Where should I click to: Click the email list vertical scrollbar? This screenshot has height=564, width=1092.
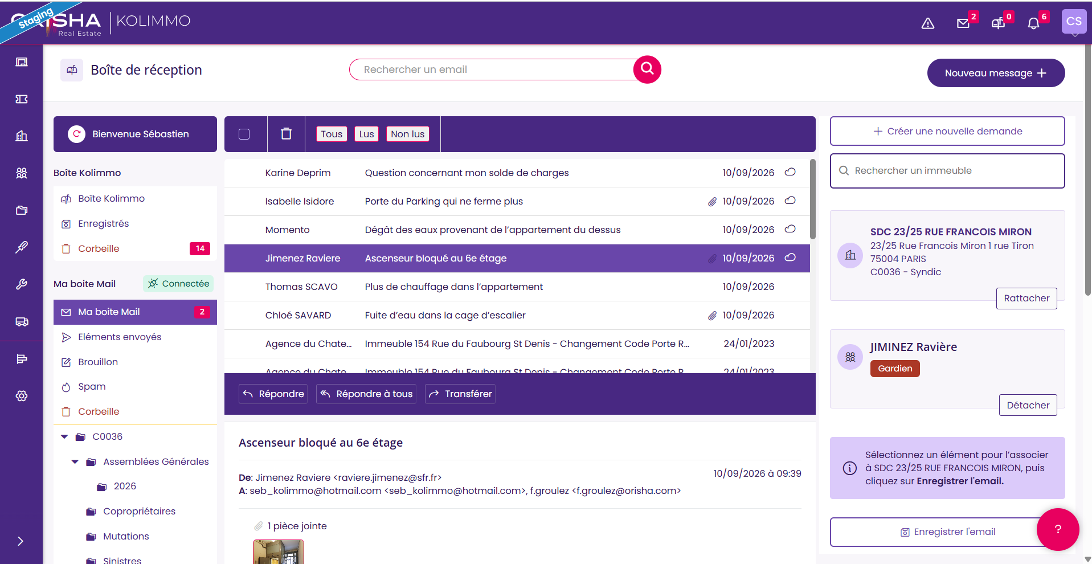click(x=812, y=199)
